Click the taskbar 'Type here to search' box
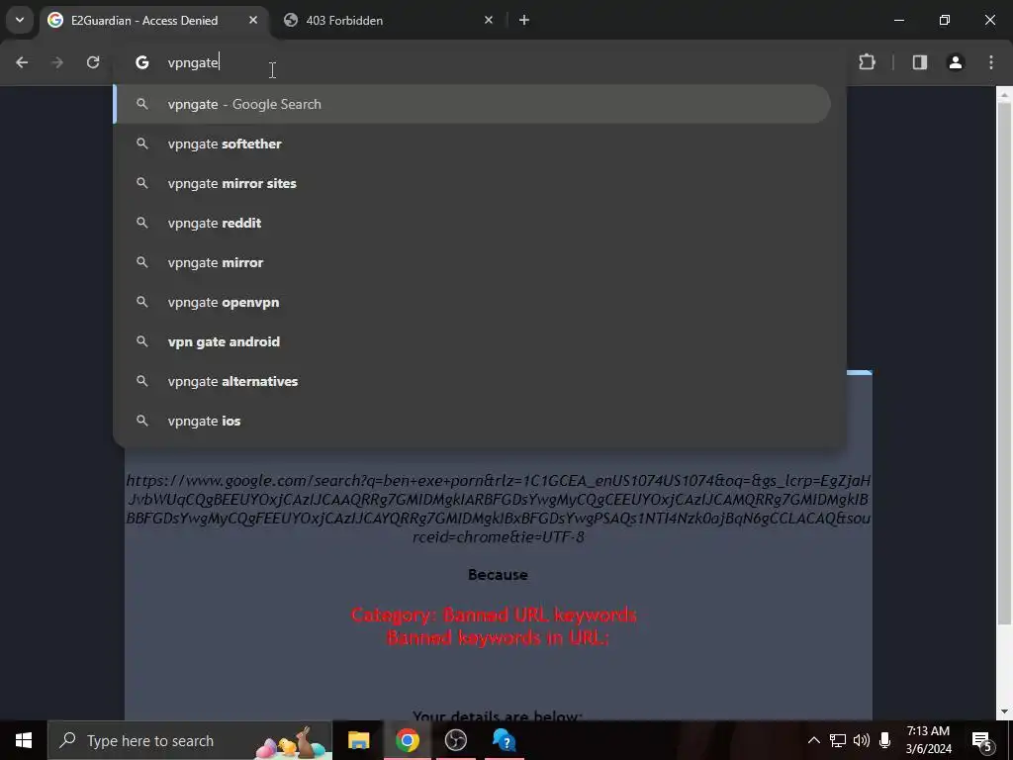Image resolution: width=1013 pixels, height=760 pixels. (190, 740)
